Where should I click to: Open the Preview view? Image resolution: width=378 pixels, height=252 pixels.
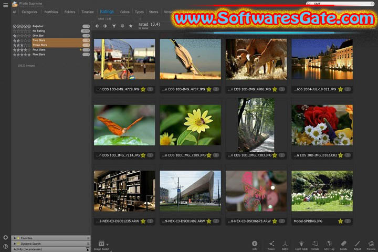pos(371,245)
